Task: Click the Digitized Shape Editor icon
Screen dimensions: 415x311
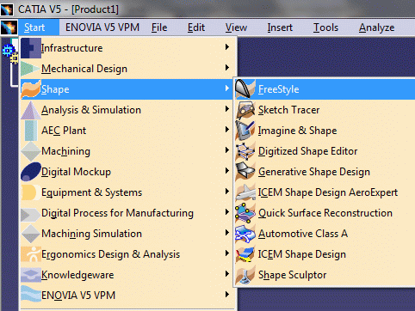Action: (245, 151)
